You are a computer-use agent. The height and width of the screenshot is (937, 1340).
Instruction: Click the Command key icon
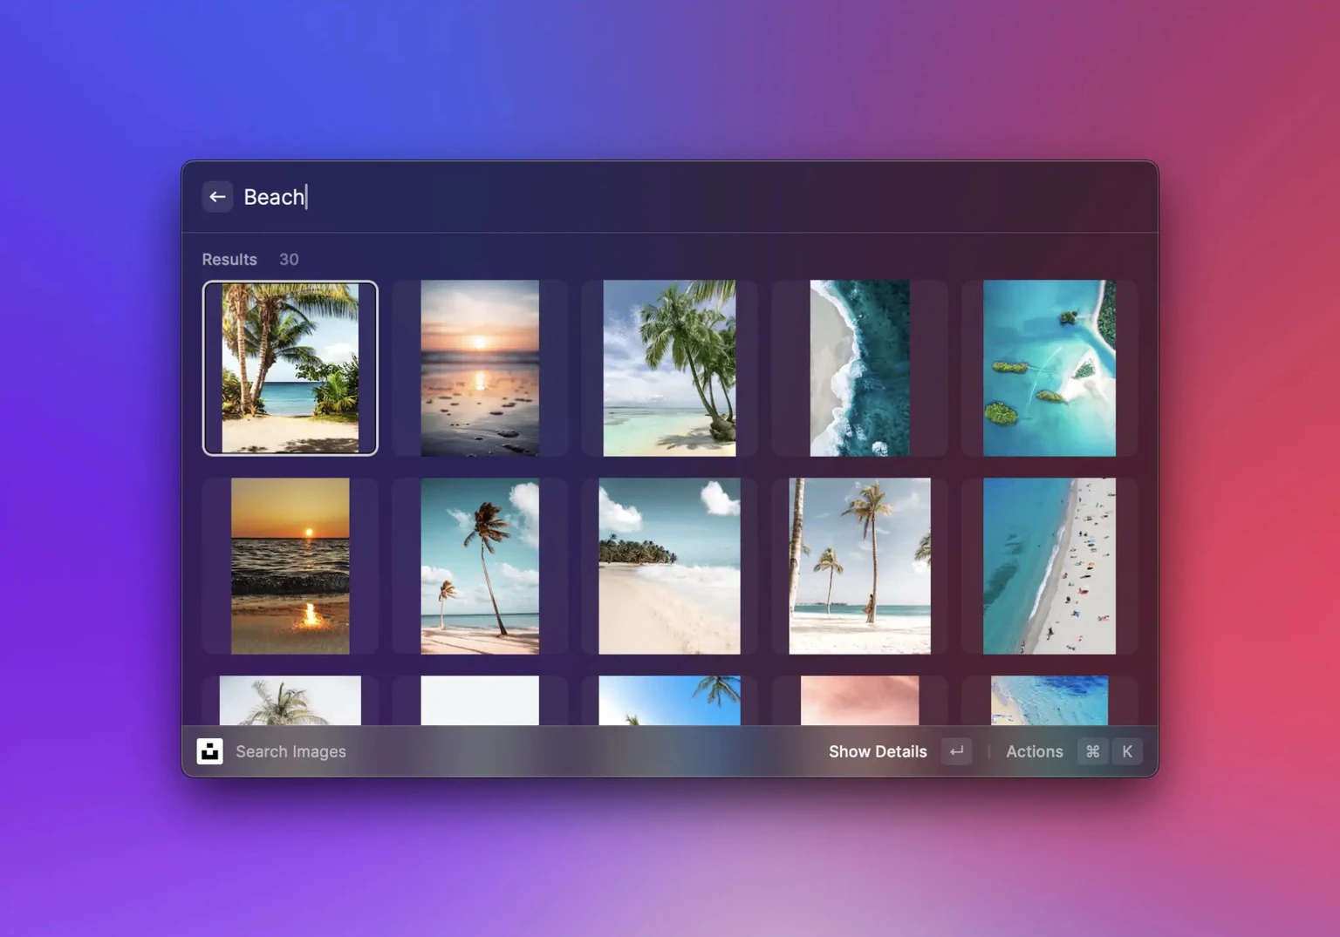coord(1092,751)
